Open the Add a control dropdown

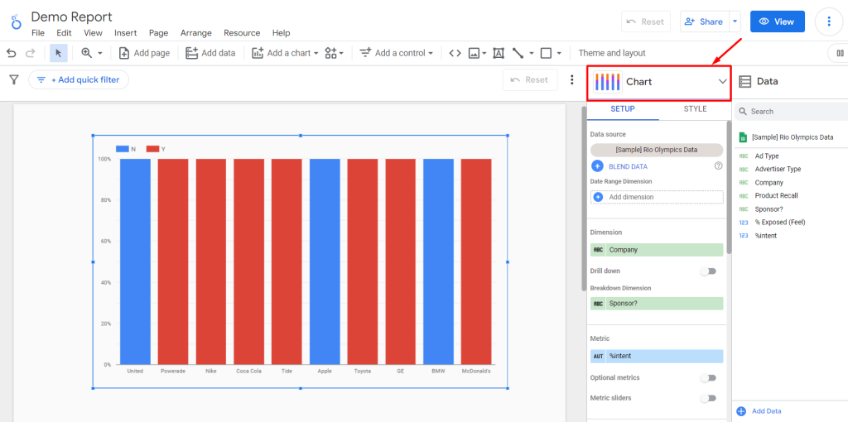[397, 53]
